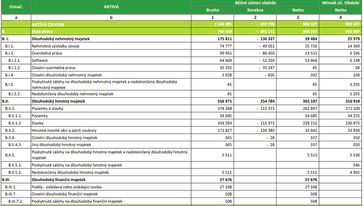Select the 'Stálá aktiva' row label
Image resolution: width=363 pixels, height=206 pixels.
(x=42, y=32)
